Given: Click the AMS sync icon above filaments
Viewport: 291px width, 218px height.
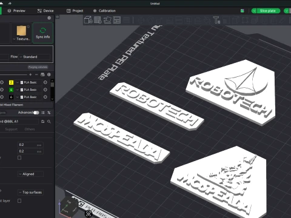Looking at the screenshot, I should pyautogui.click(x=42, y=74).
